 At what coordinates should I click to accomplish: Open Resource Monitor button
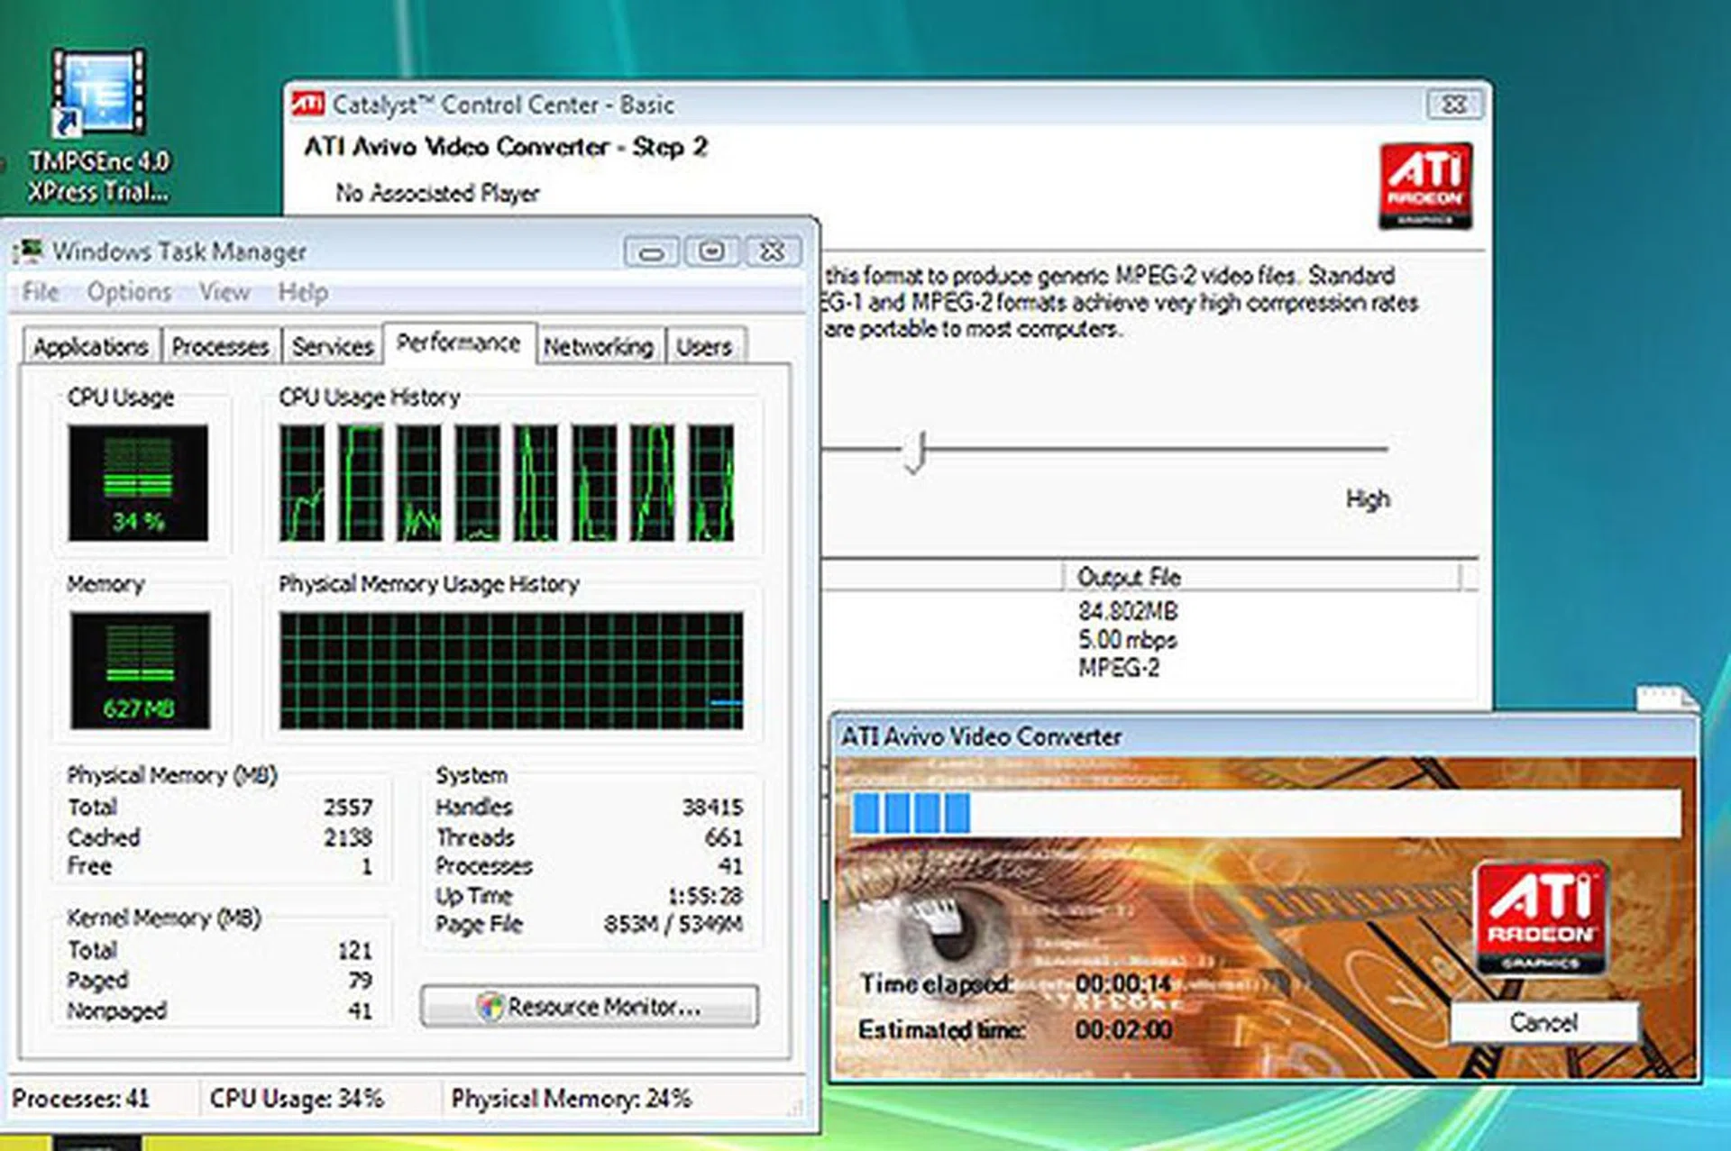(x=590, y=1006)
